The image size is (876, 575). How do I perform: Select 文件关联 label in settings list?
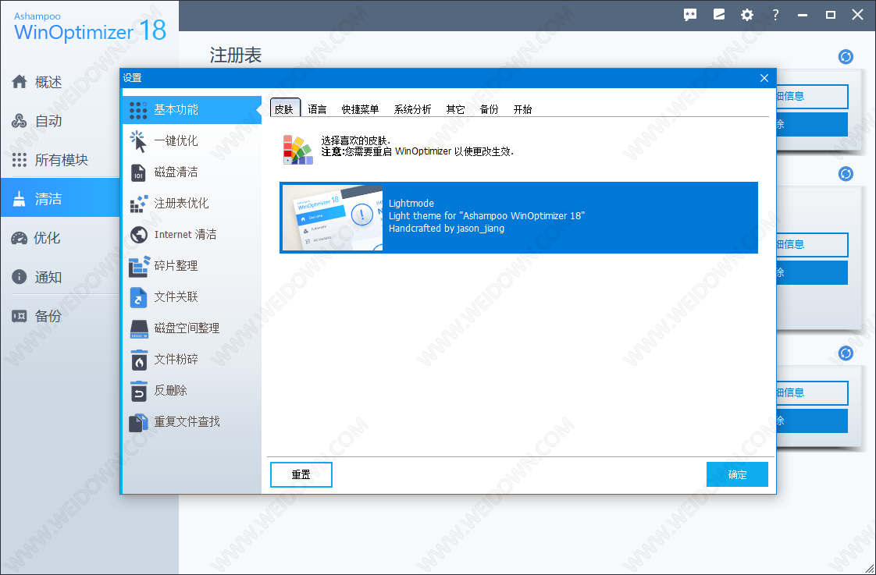click(176, 297)
